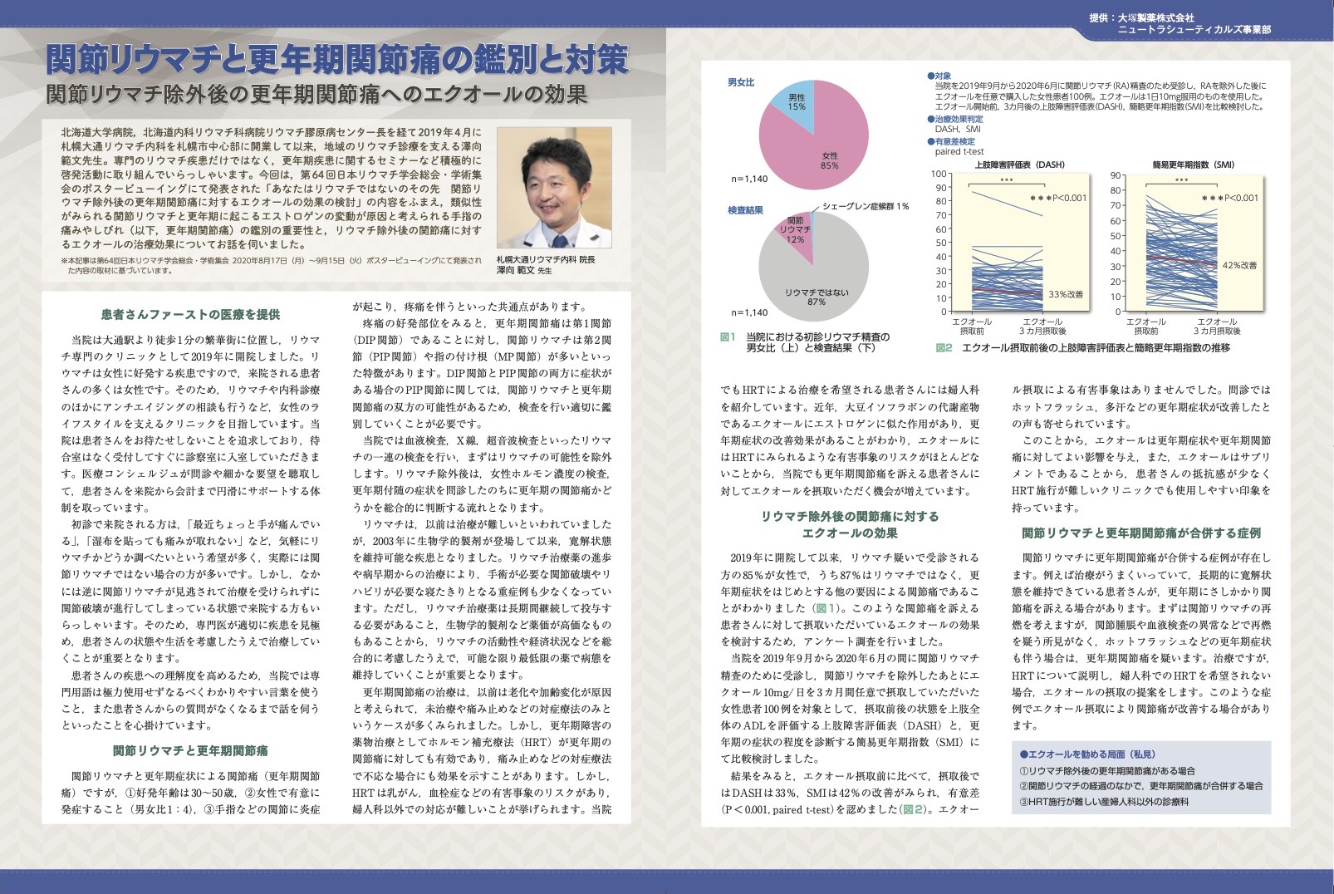Click the 42%改善 label on SMI chart

click(x=1239, y=265)
